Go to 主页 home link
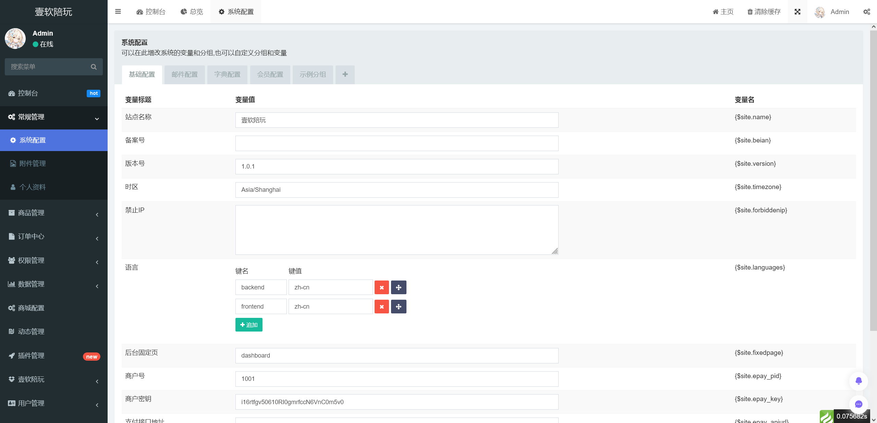 [723, 12]
